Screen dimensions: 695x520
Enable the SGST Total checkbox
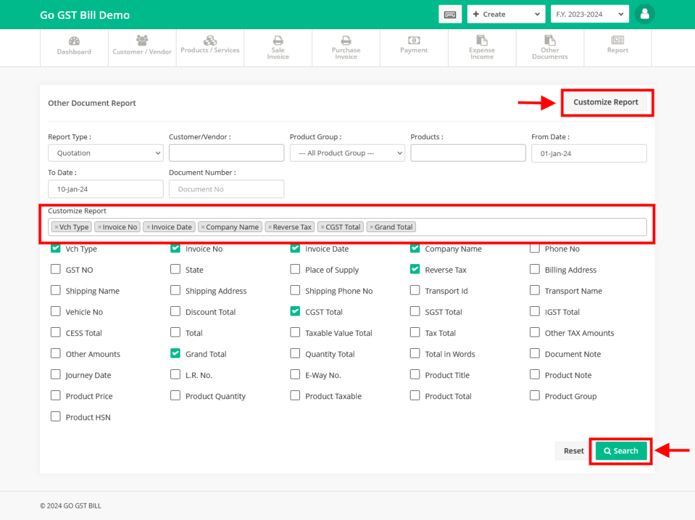point(415,311)
